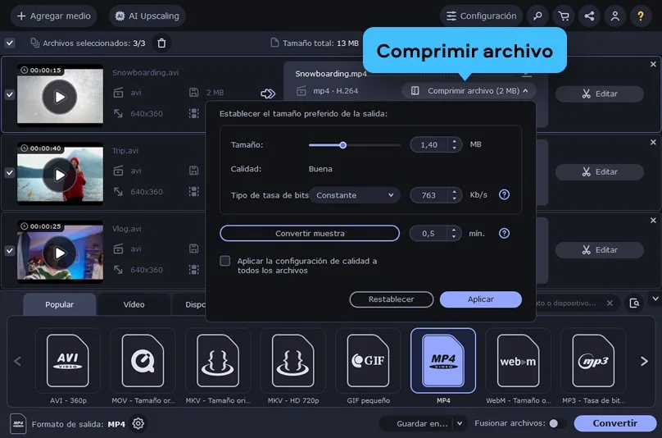The height and width of the screenshot is (438, 662).
Task: Clear the format search field
Action: tap(610, 303)
